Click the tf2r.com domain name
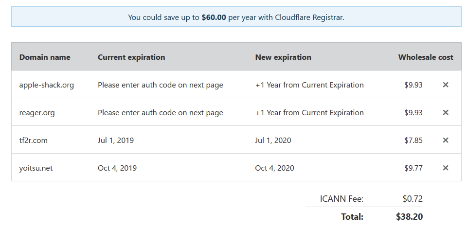Viewport: 467px width, 228px height. 34,140
